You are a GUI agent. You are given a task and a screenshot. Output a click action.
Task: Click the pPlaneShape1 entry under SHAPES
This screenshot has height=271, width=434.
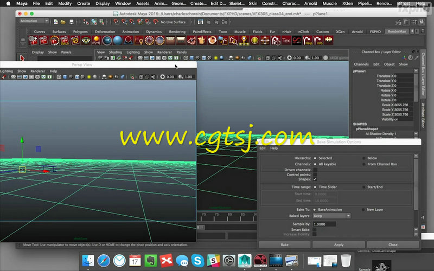point(367,129)
